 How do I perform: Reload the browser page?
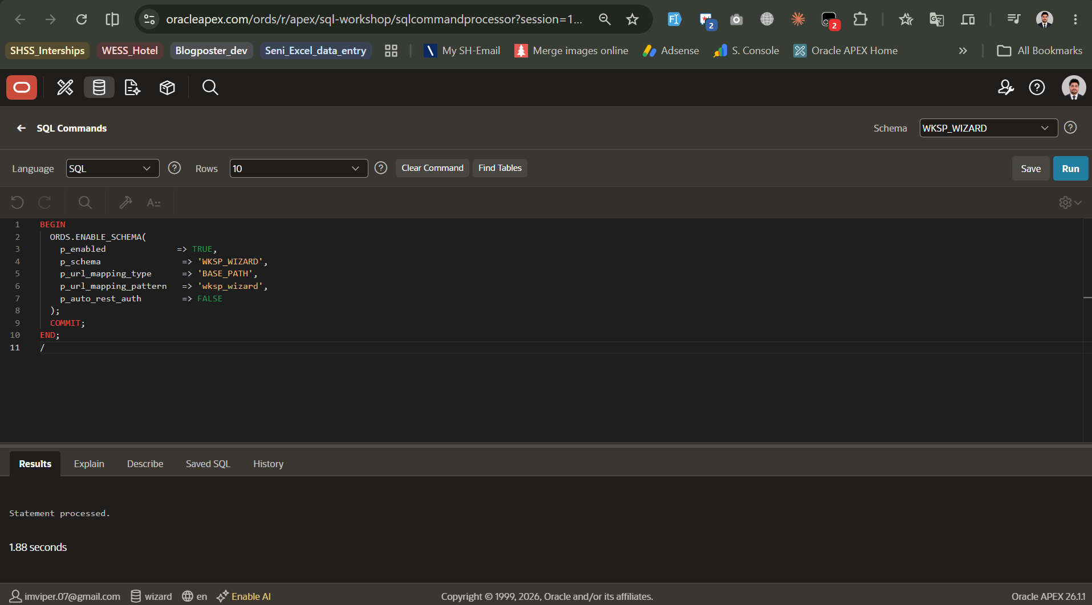82,19
